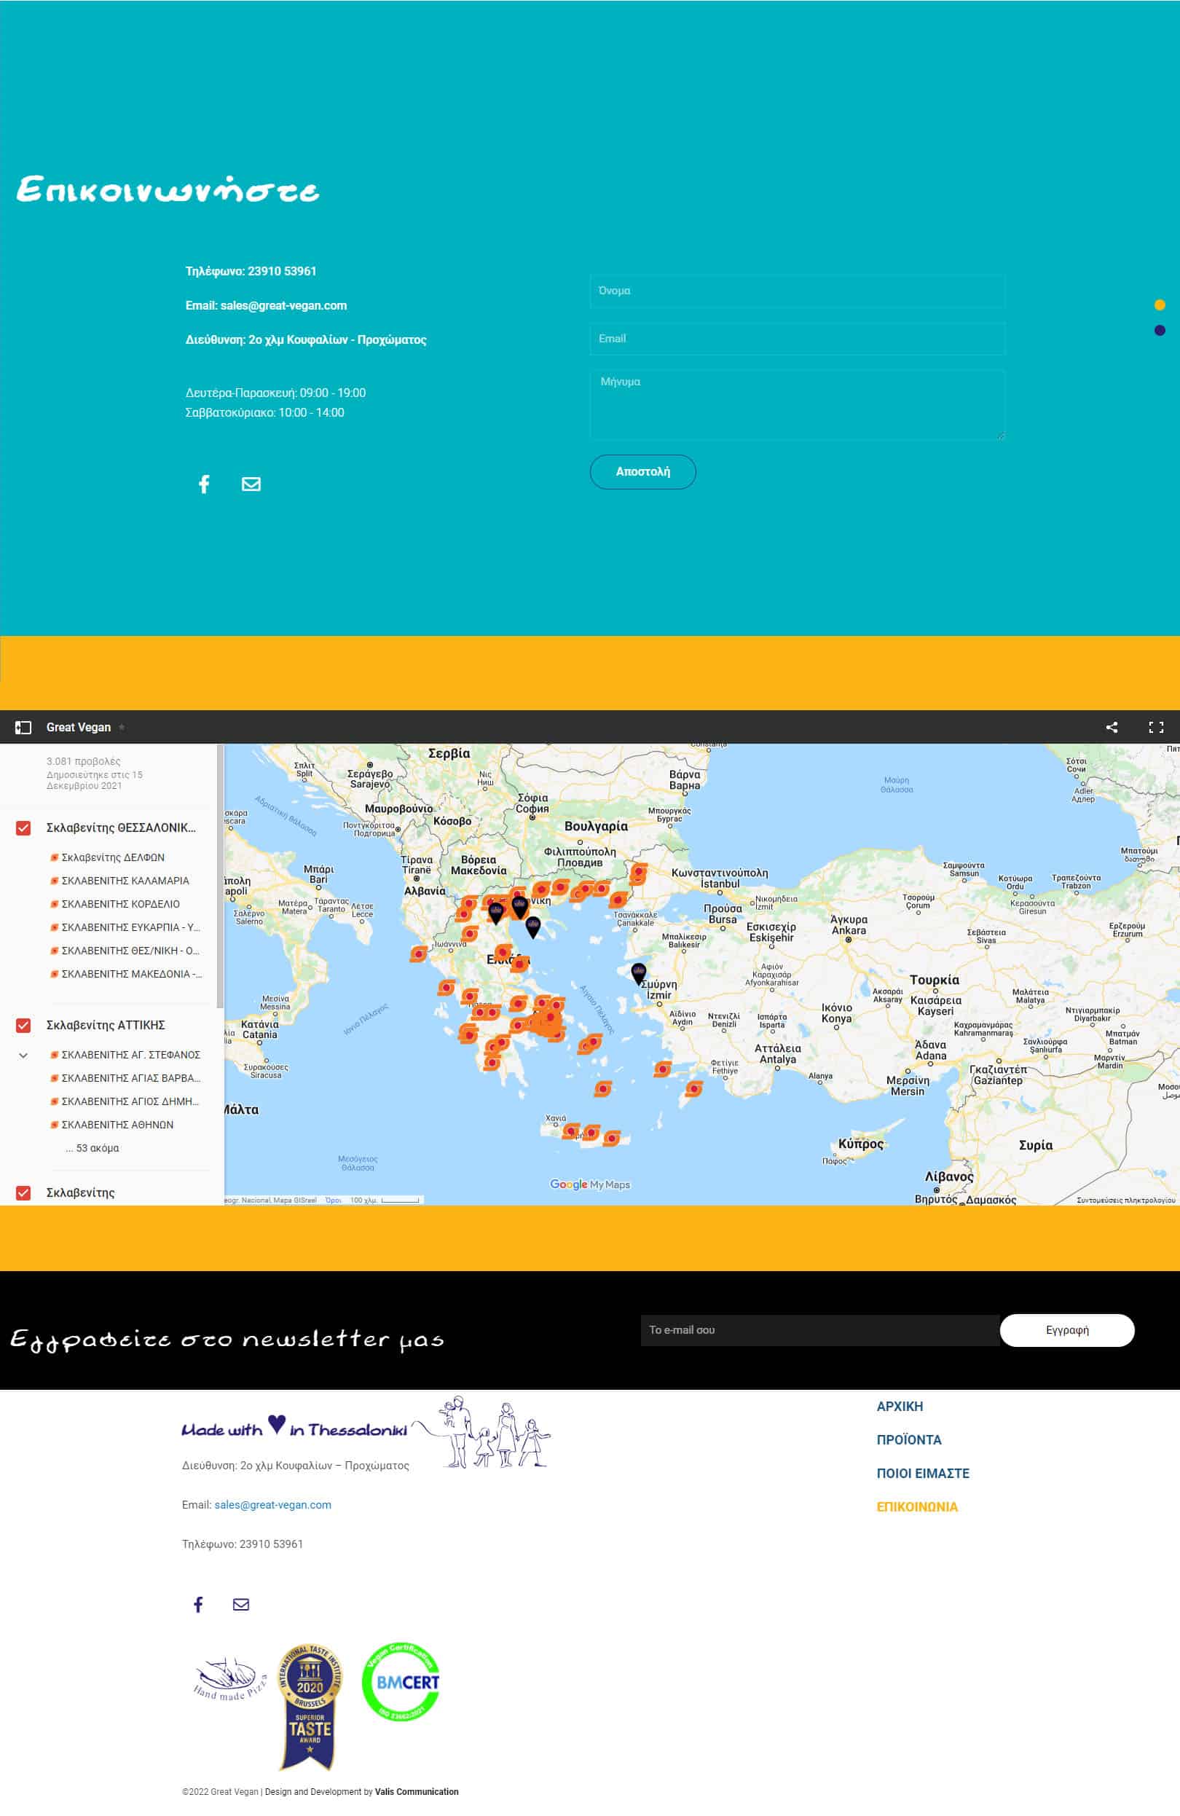Go to ΠΟΙΟΙ ΕΙΜΑΣΤΕ footer menu item
Screen dimensions: 1180x1816
click(922, 1474)
